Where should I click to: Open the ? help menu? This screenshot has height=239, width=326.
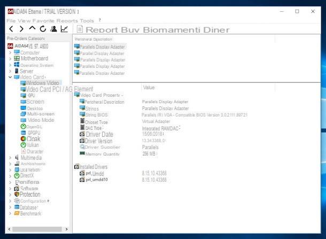tap(100, 20)
